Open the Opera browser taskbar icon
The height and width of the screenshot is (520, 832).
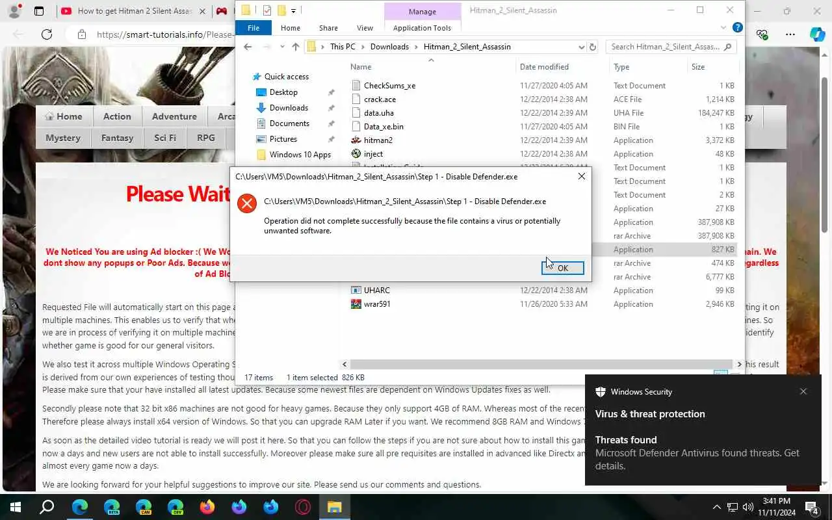303,507
